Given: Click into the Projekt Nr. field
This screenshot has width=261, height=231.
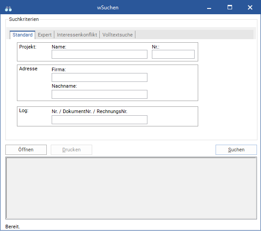Looking at the screenshot, I should (173, 54).
